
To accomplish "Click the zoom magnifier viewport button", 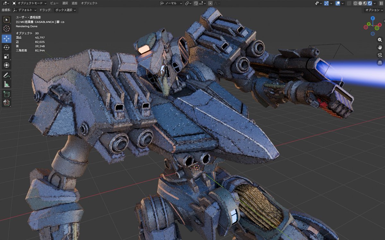I will pyautogui.click(x=380, y=40).
